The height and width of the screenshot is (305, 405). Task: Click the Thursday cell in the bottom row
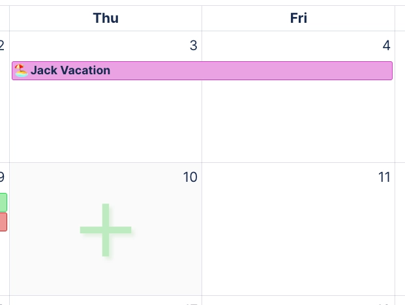(106, 301)
